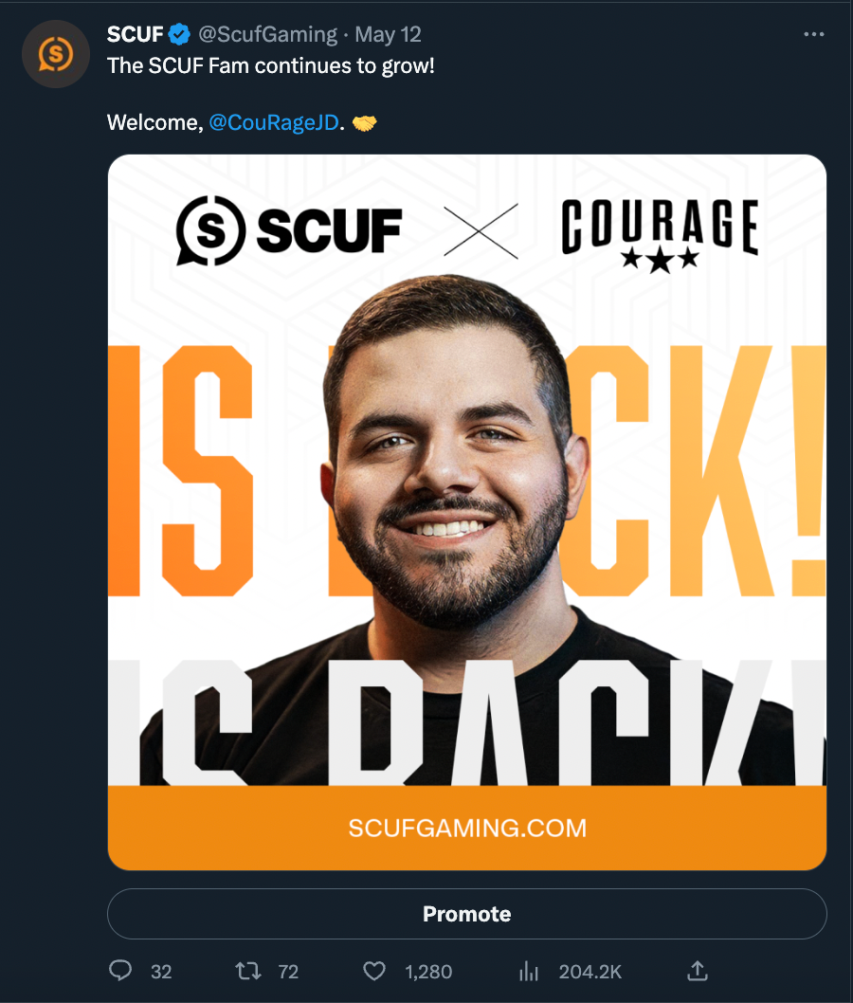Click the 204.2K views count
Image resolution: width=853 pixels, height=1003 pixels.
[590, 972]
